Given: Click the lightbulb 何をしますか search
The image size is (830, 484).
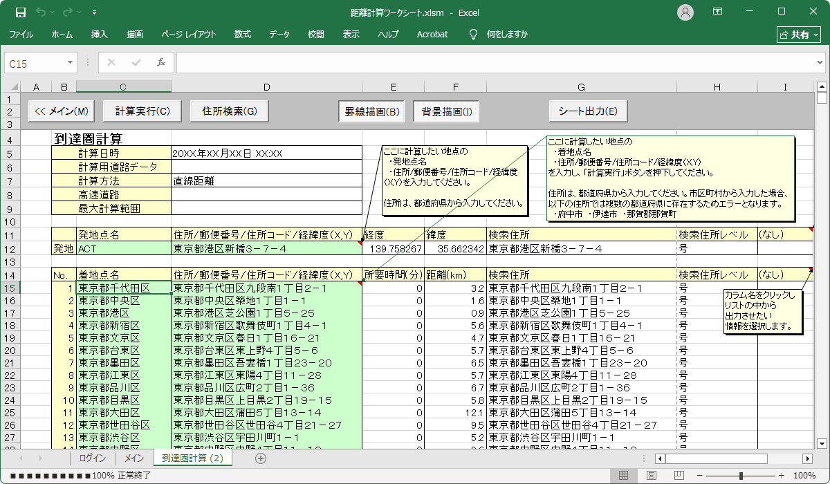Looking at the screenshot, I should coord(497,34).
